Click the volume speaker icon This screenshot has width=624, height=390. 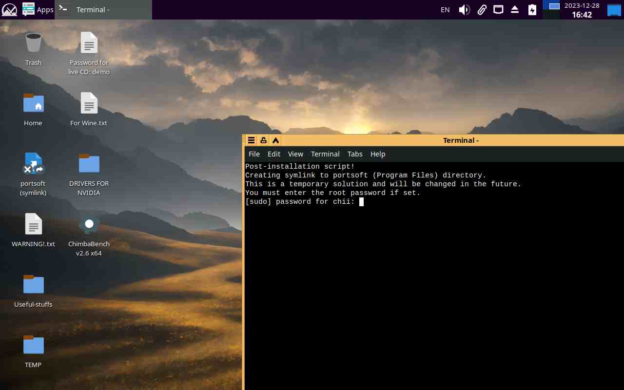click(465, 10)
